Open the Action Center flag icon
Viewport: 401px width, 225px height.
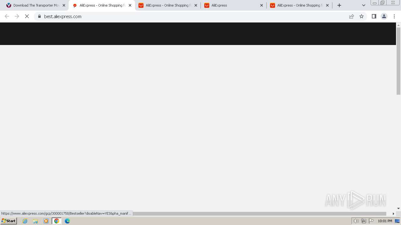371,221
